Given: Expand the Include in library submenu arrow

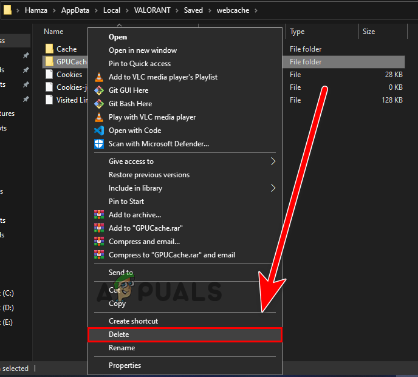Looking at the screenshot, I should (x=273, y=188).
